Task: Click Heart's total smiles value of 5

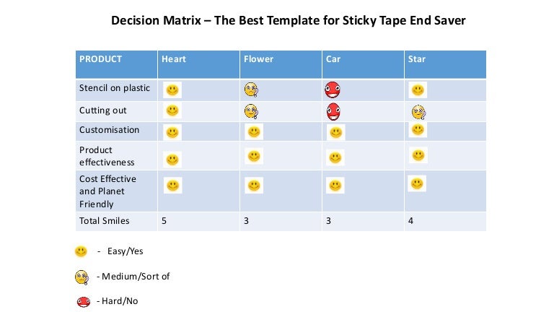Action: [164, 221]
